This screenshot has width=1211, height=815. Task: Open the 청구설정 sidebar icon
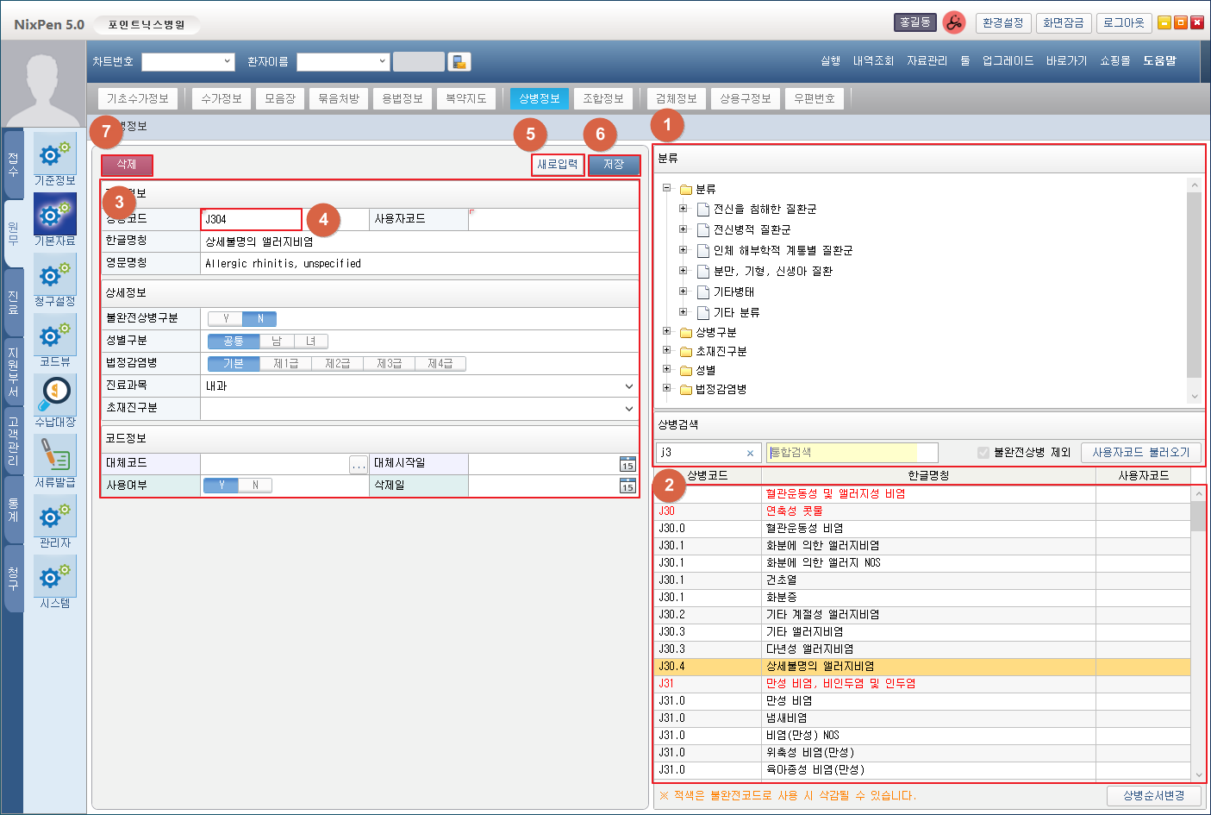[55, 276]
